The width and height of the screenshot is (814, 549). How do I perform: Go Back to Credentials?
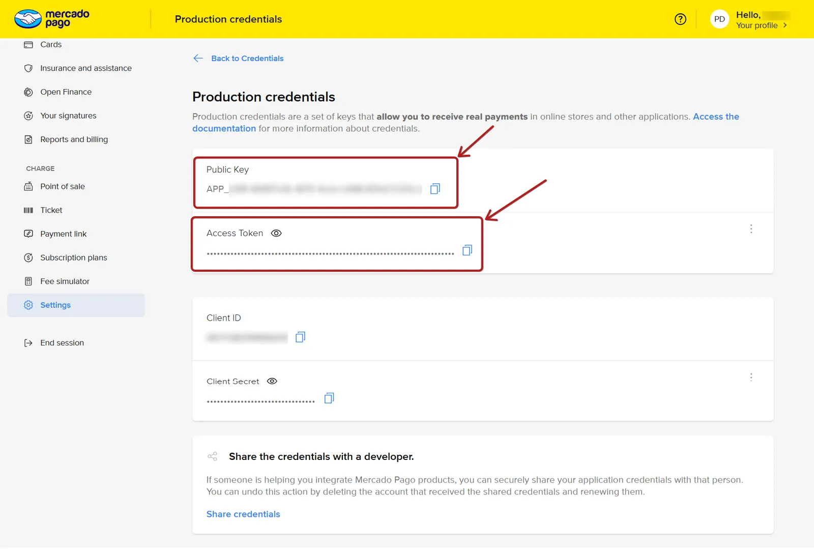(247, 59)
